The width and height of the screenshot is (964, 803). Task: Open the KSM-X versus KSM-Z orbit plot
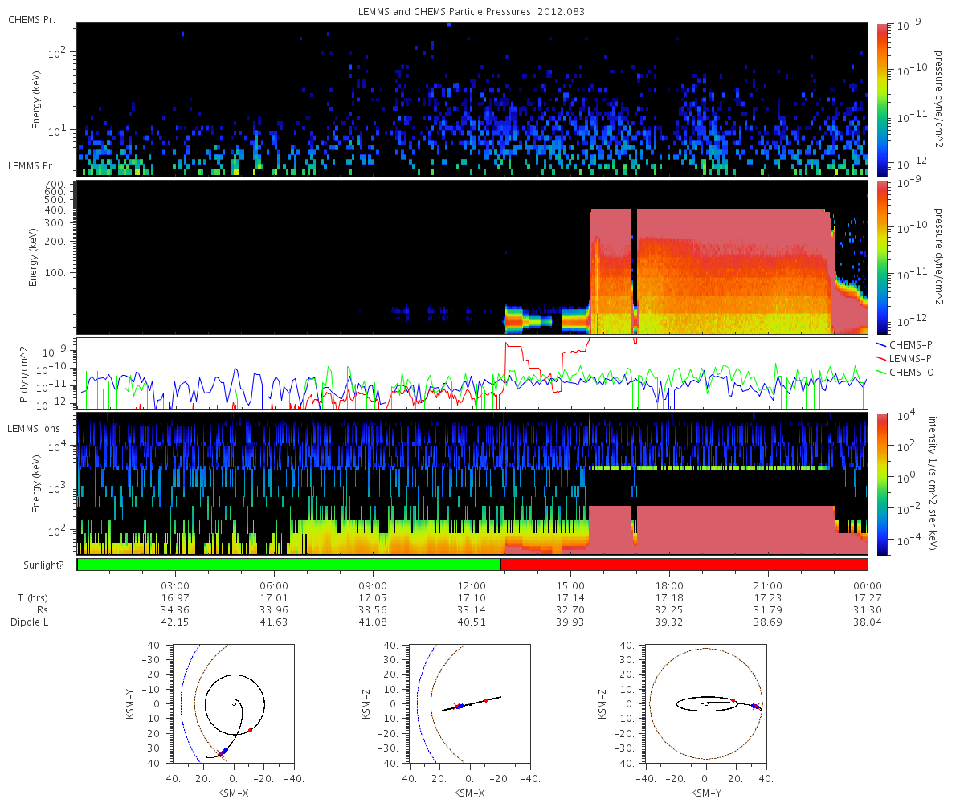click(x=469, y=703)
